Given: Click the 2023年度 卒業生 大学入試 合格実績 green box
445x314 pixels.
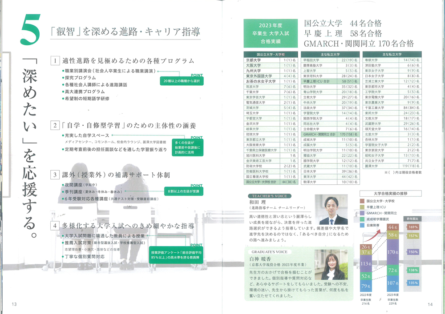Looking at the screenshot, I should click(271, 33).
